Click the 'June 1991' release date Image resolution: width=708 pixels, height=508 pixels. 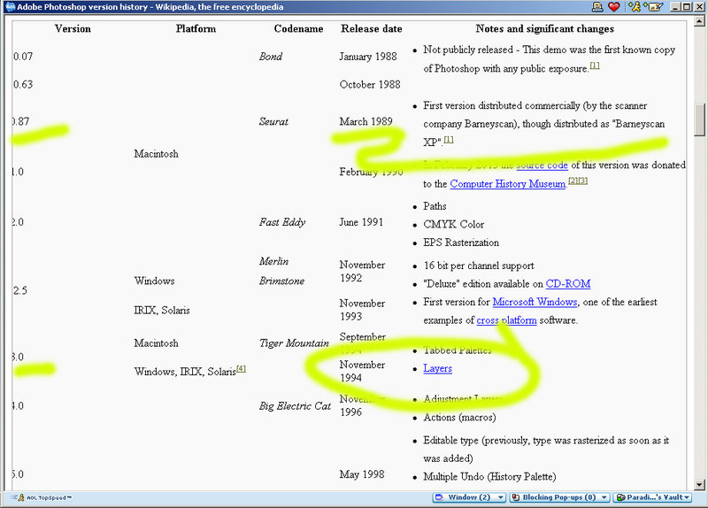361,222
